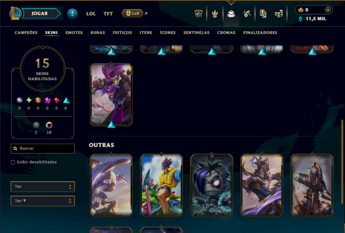This screenshot has width=345, height=233.
Task: Select the Amumu skin thumbnail under Outras
Action: pos(211,185)
